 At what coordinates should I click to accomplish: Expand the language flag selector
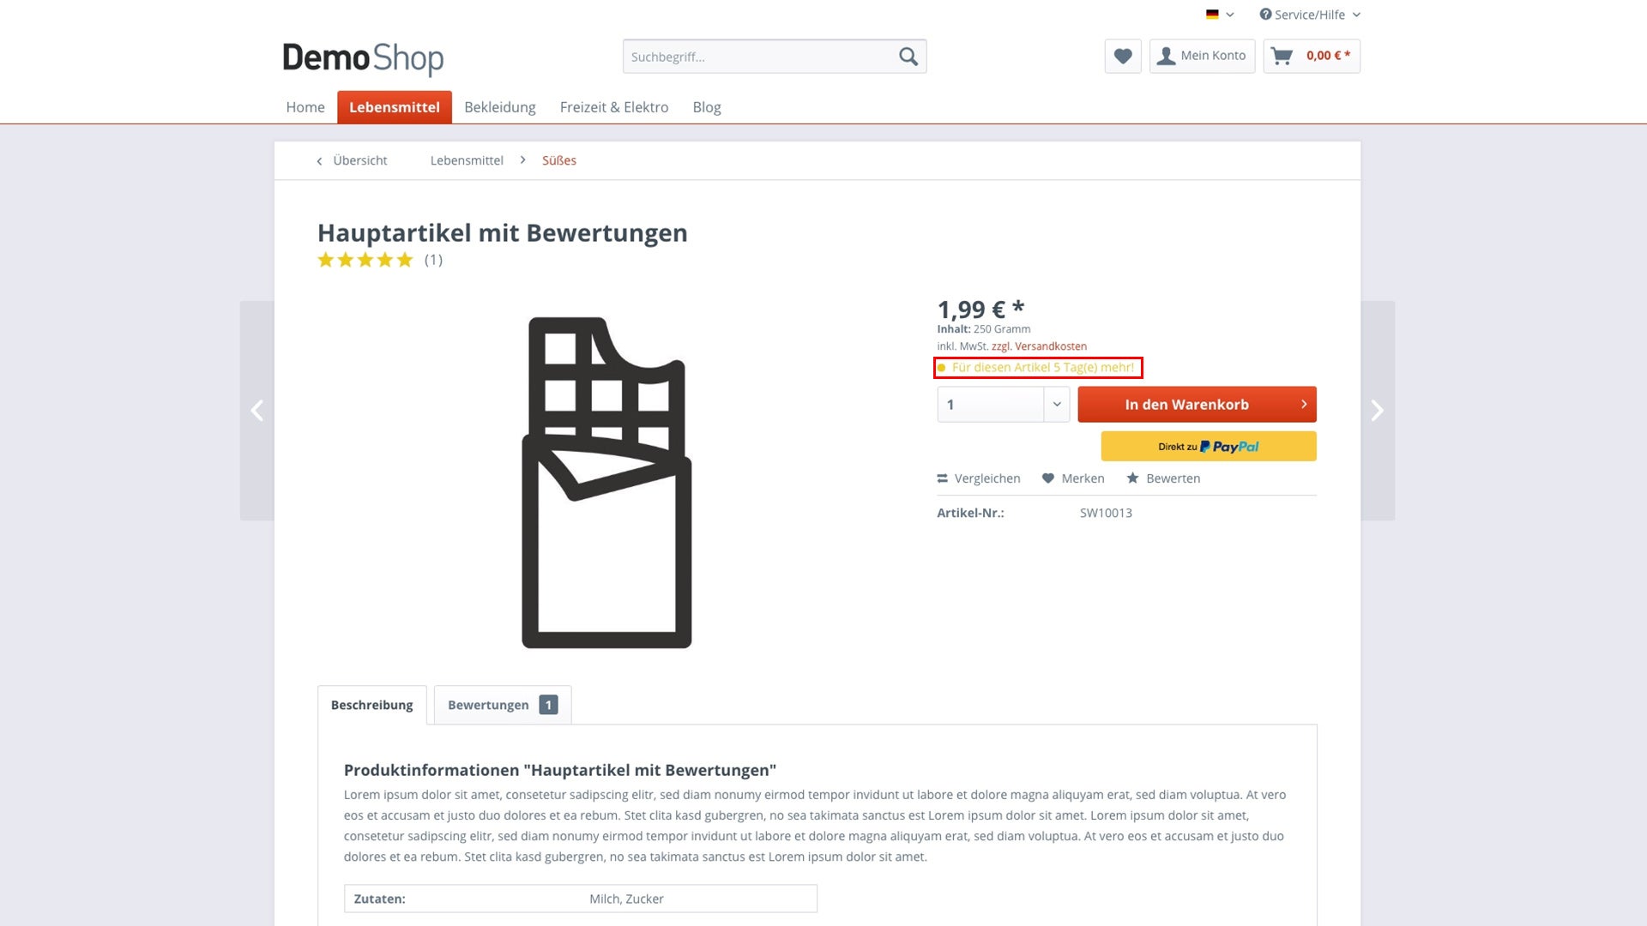1219,15
